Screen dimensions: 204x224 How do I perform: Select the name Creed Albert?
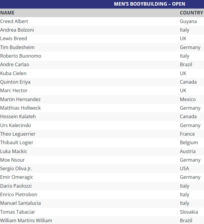14,21
